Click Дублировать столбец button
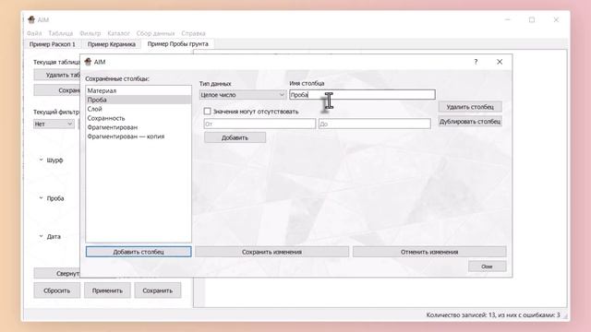591x332 pixels. [470, 122]
